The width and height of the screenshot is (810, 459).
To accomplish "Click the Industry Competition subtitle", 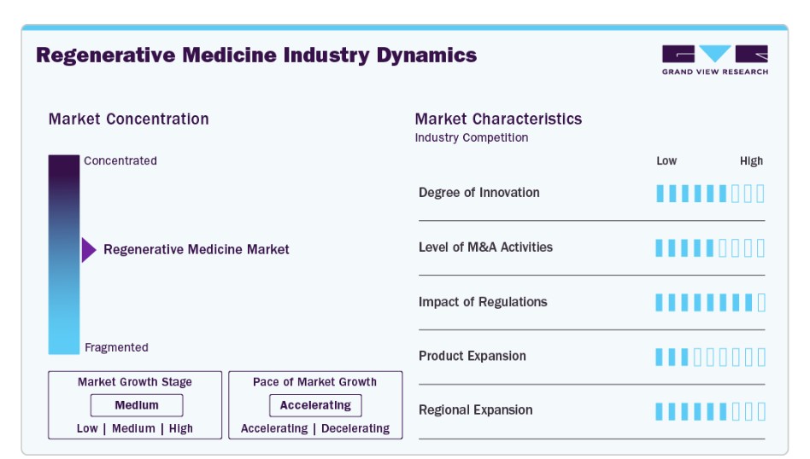I will [472, 137].
